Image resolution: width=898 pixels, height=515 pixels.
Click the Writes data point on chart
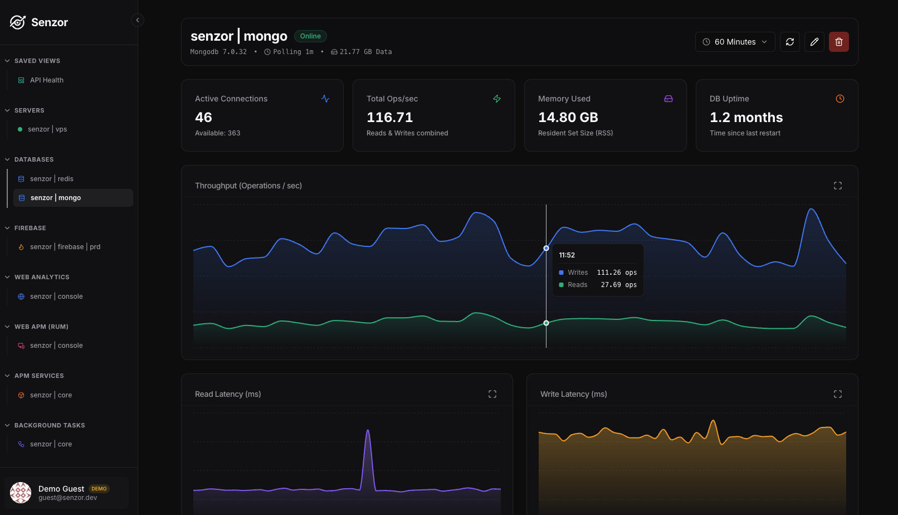[x=546, y=248]
